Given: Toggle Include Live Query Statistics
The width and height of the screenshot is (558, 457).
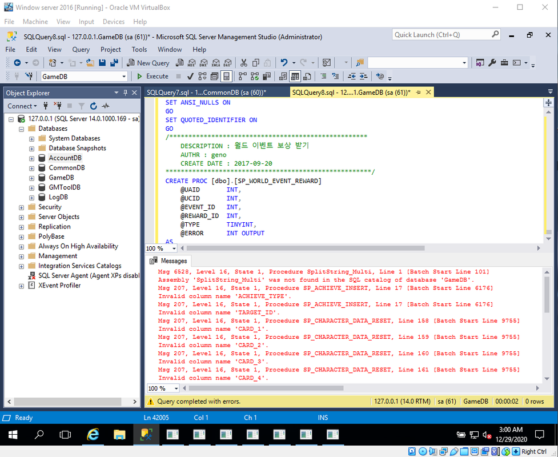Looking at the screenshot, I should coord(255,76).
